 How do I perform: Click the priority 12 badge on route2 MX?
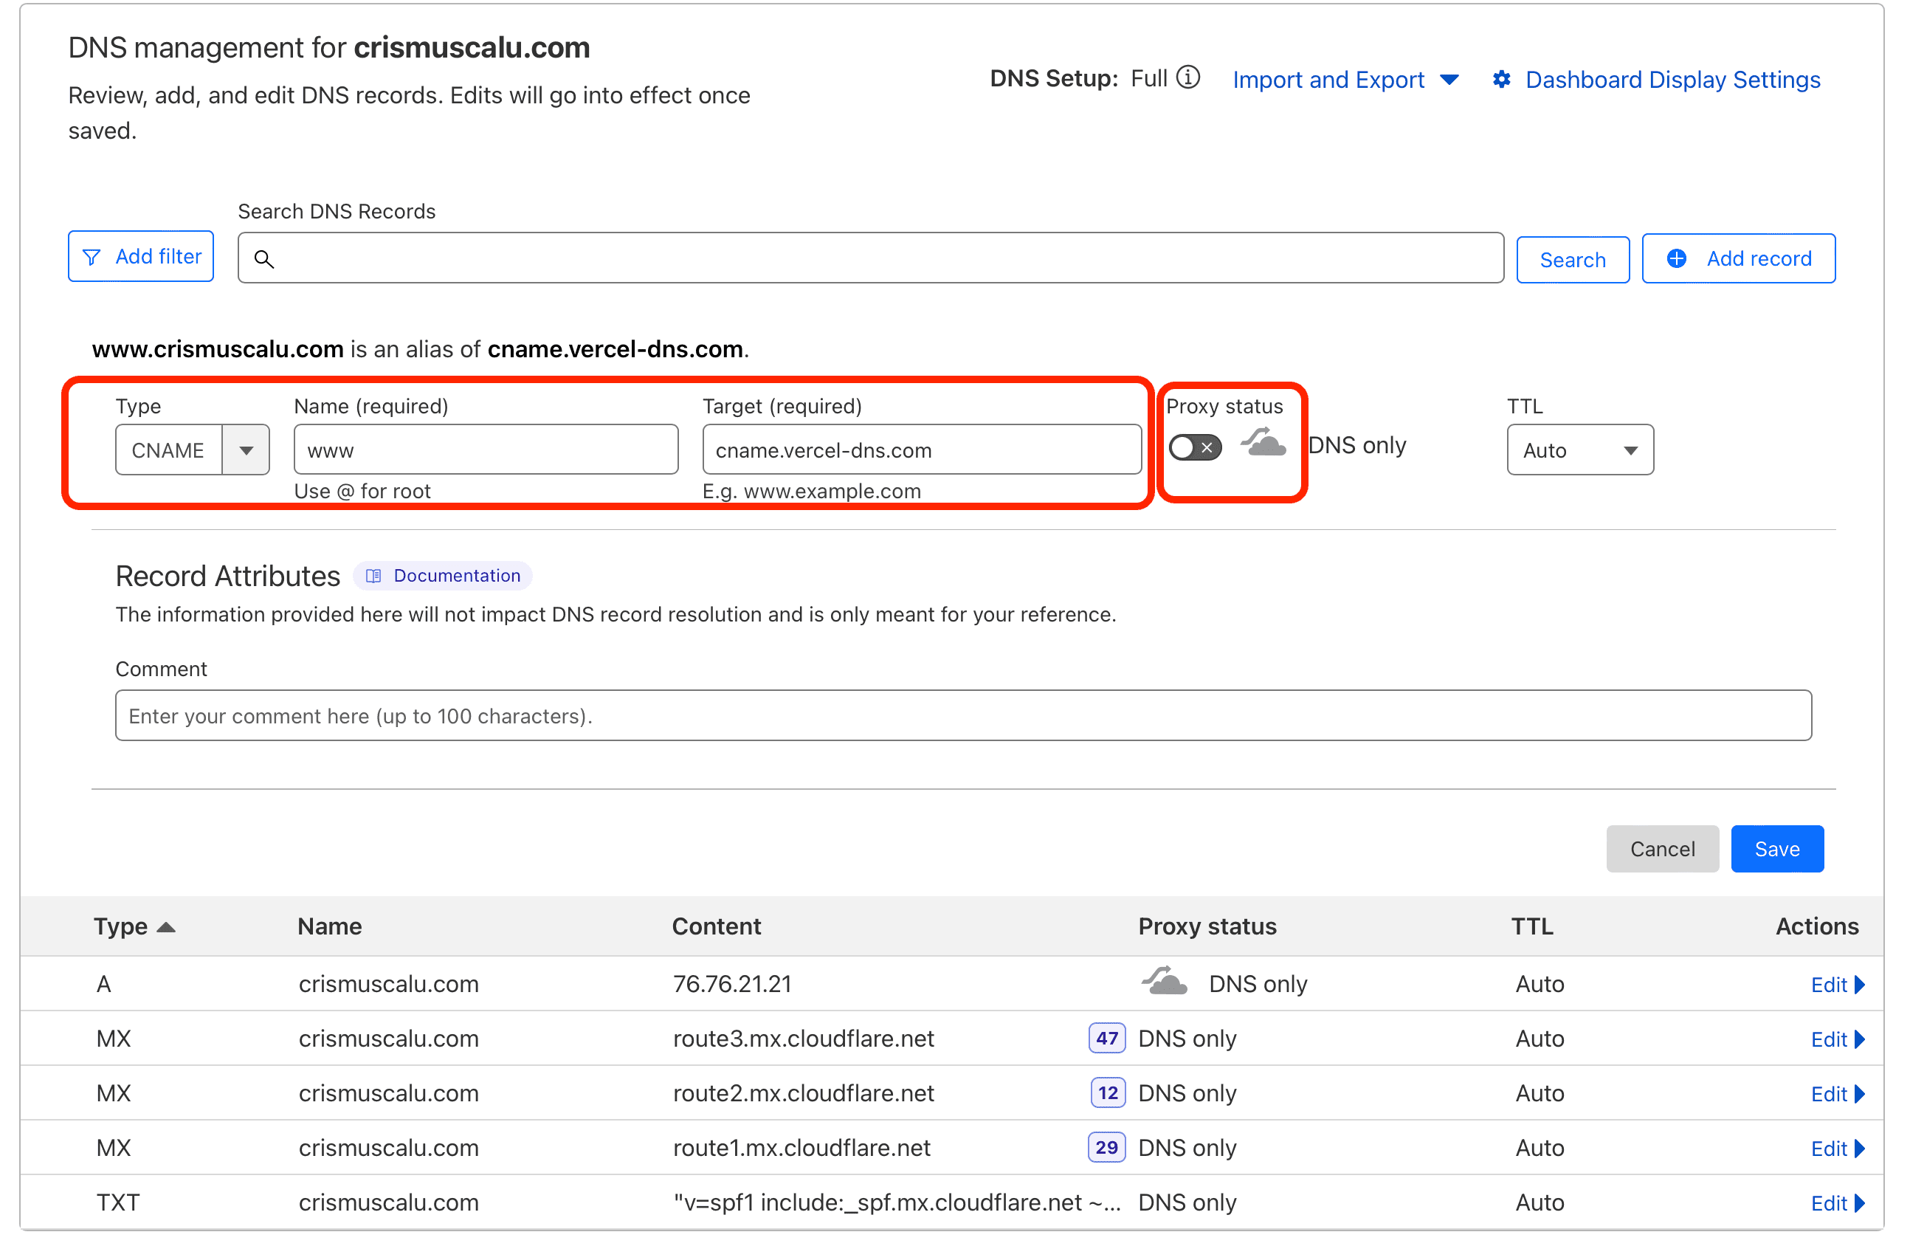pos(1107,1092)
